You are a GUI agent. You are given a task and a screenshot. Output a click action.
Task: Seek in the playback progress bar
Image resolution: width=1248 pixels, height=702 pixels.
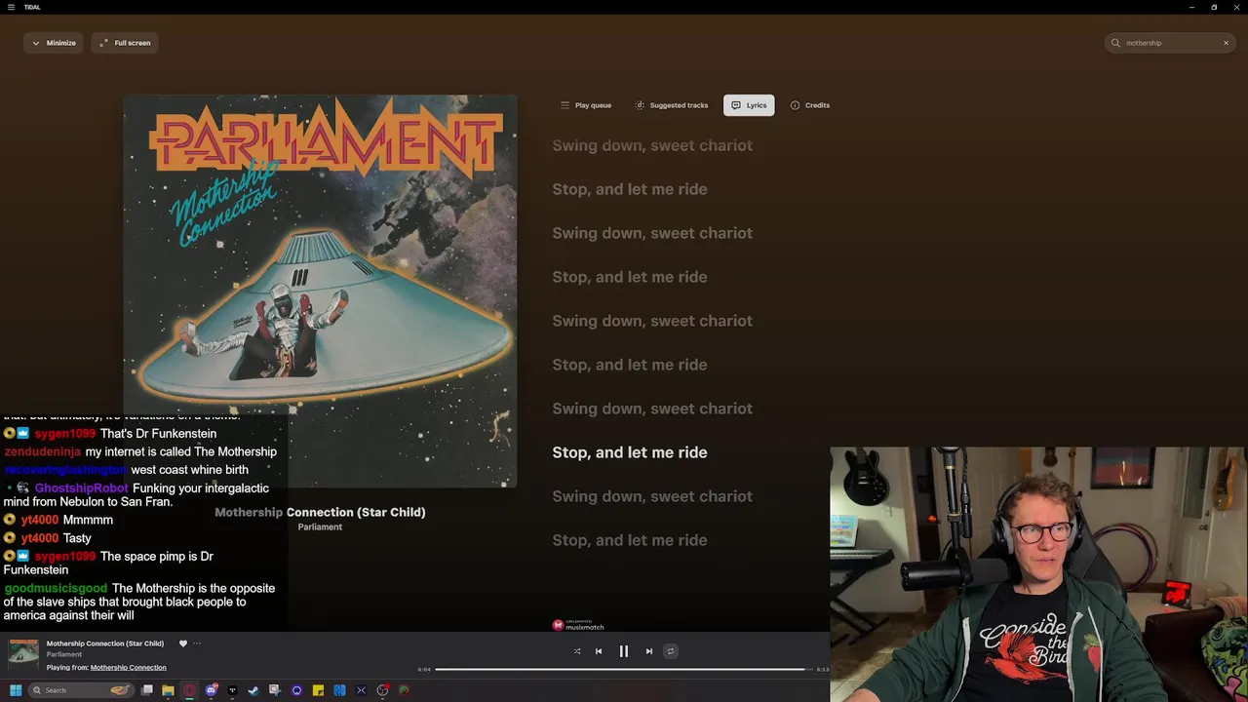623,669
